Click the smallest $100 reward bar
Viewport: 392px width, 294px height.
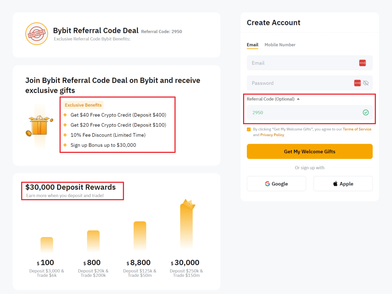point(46,245)
